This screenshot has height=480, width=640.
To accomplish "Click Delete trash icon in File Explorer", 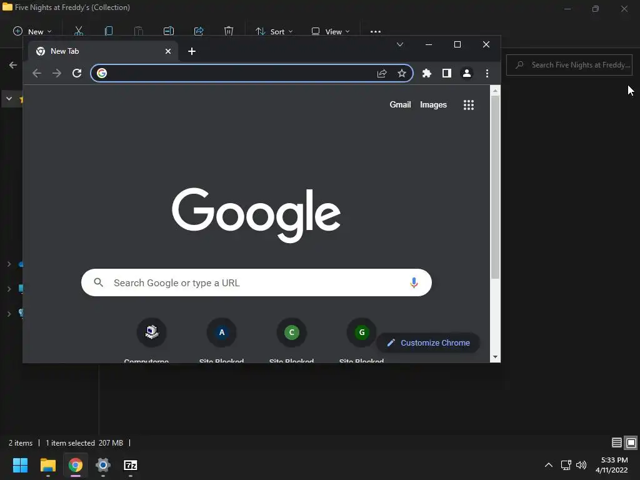I will click(x=229, y=31).
